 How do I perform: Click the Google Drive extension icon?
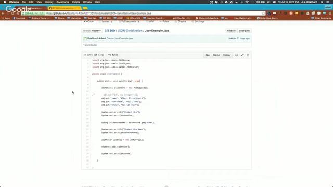click(308, 14)
